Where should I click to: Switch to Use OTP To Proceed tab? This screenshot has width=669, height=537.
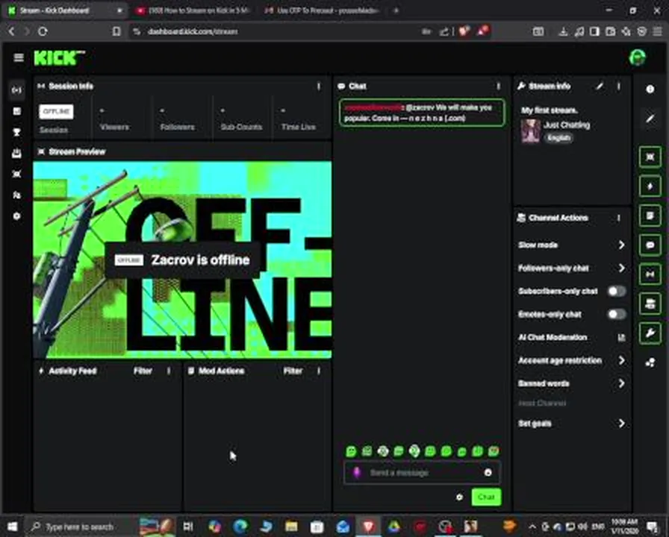coord(321,10)
